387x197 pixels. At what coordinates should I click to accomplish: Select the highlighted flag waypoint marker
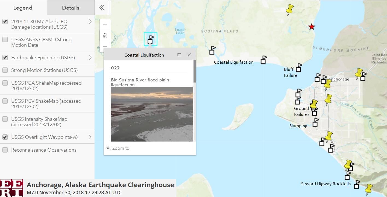coord(151,39)
